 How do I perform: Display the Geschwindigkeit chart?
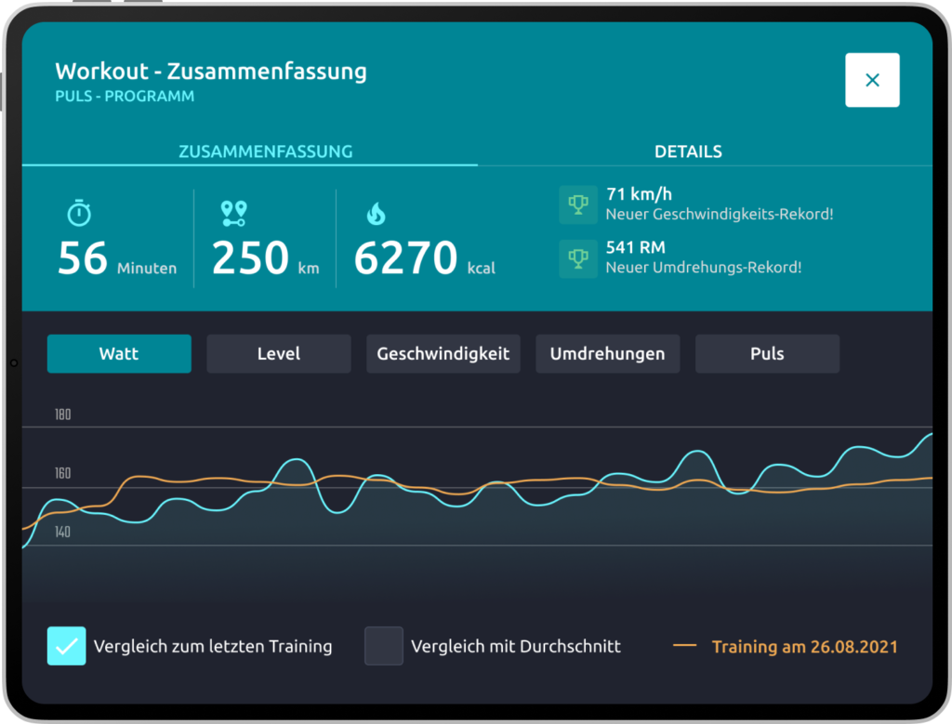click(x=443, y=354)
